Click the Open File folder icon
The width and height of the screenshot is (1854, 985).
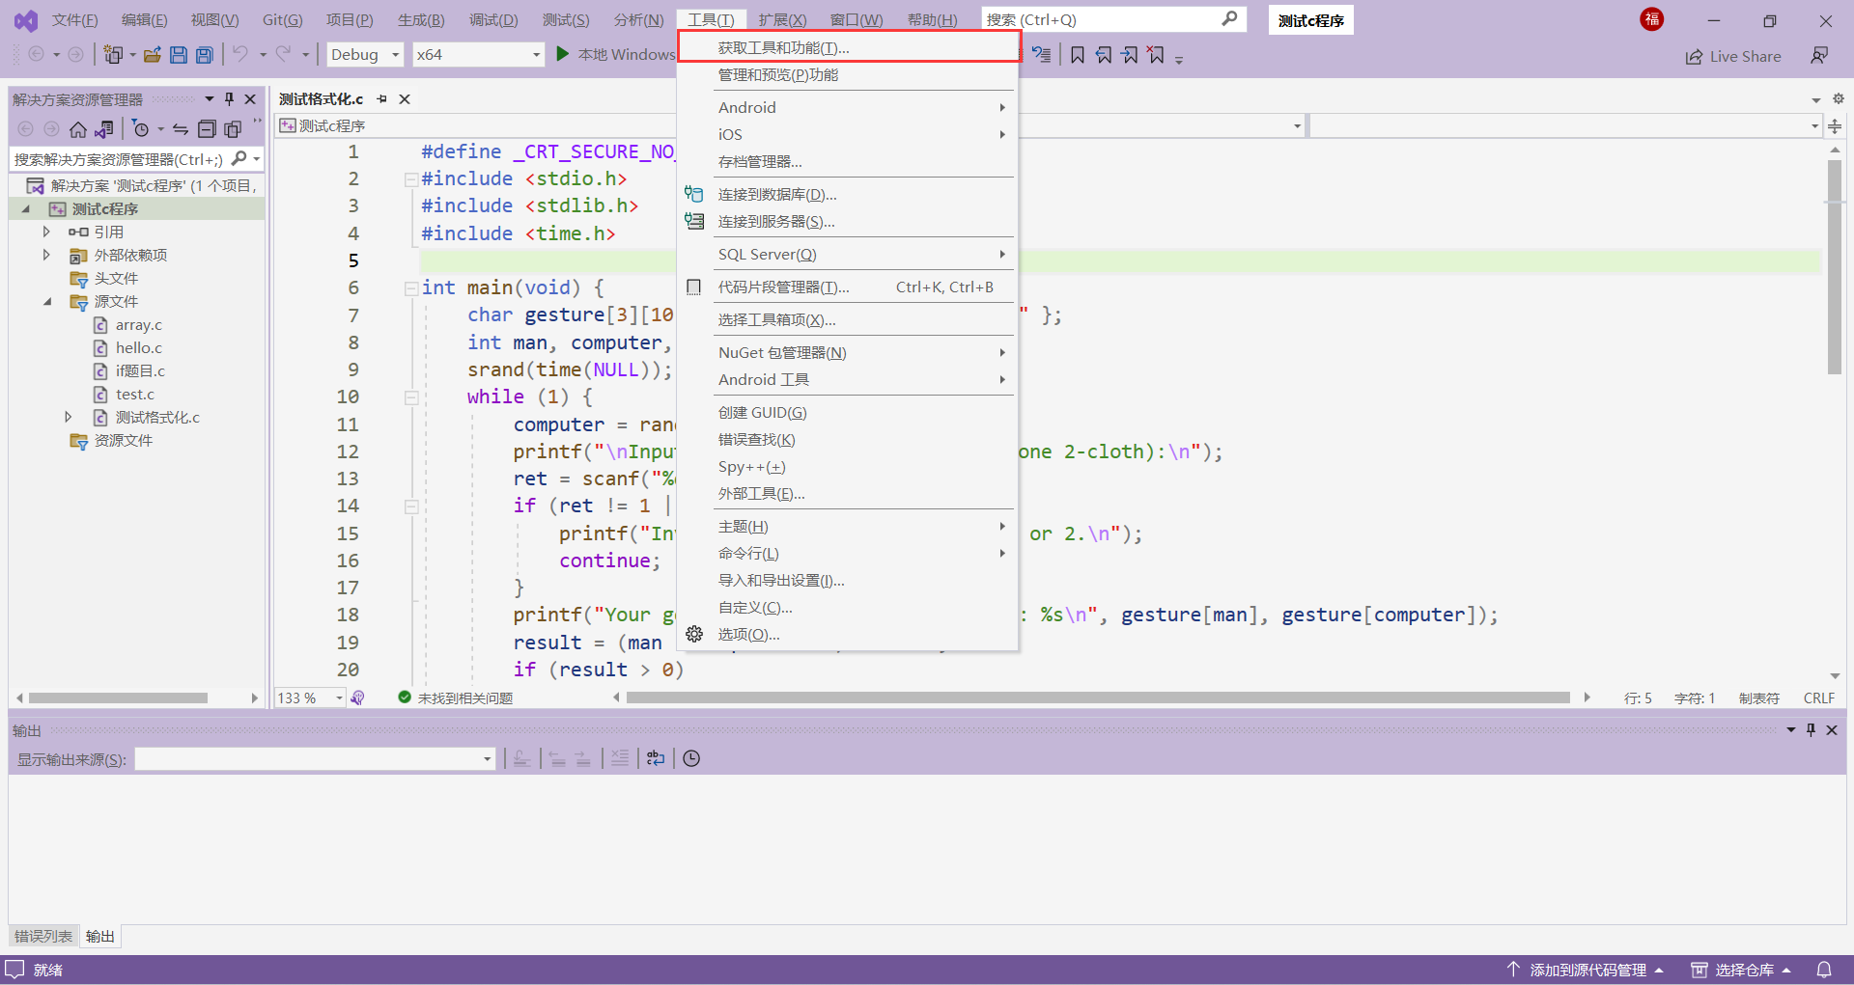(x=152, y=55)
